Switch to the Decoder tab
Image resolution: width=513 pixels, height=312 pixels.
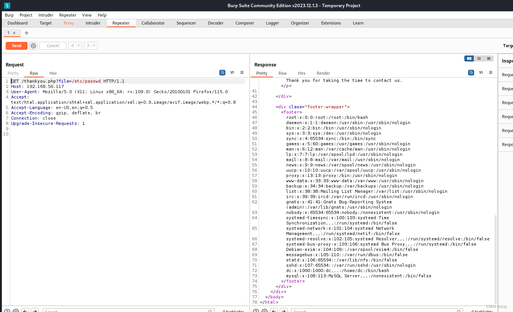point(216,23)
